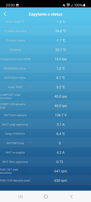Select the 3.1 A value
91x202 pixels.
[x=61, y=124]
